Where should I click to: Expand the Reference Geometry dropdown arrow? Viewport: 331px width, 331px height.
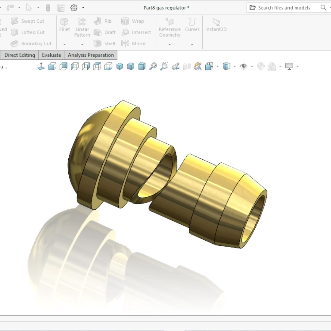coord(169,44)
